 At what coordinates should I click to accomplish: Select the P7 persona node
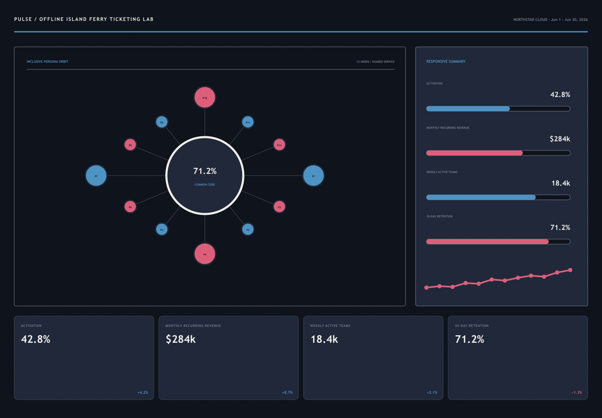coord(96,176)
